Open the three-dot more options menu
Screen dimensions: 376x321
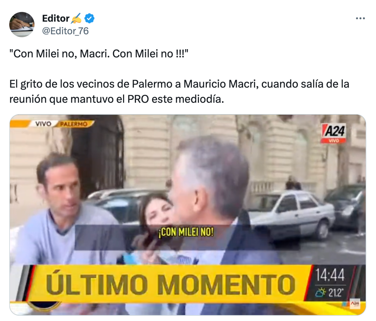click(x=360, y=18)
